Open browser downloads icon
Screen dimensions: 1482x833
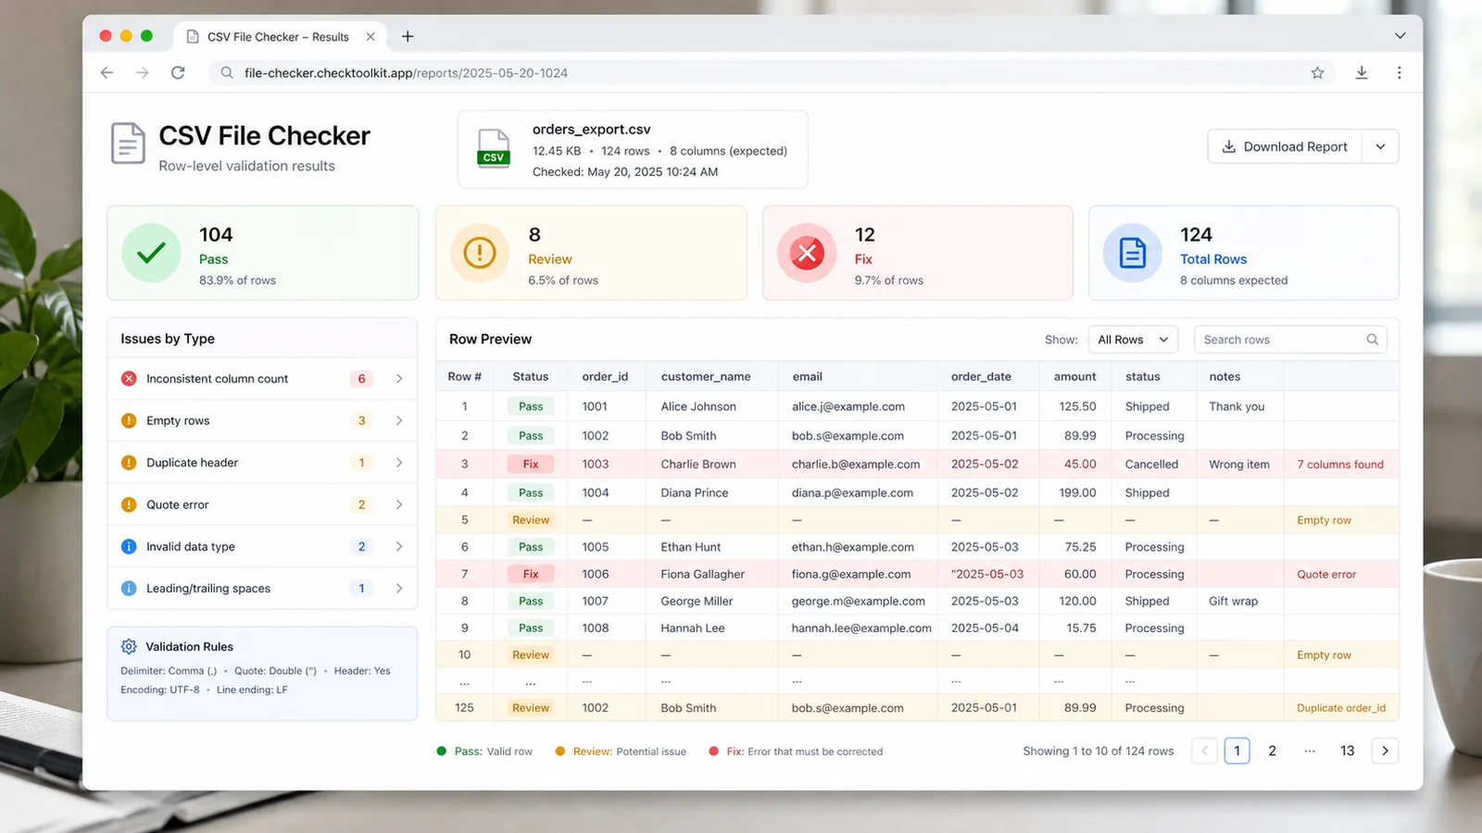tap(1362, 72)
